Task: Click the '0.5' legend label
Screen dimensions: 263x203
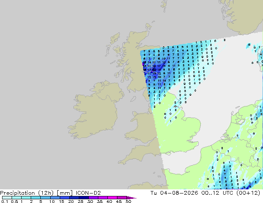Action: pos(14,201)
